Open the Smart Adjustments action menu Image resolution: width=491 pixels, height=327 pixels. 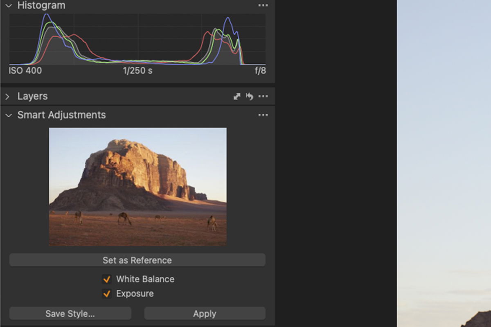click(x=263, y=115)
